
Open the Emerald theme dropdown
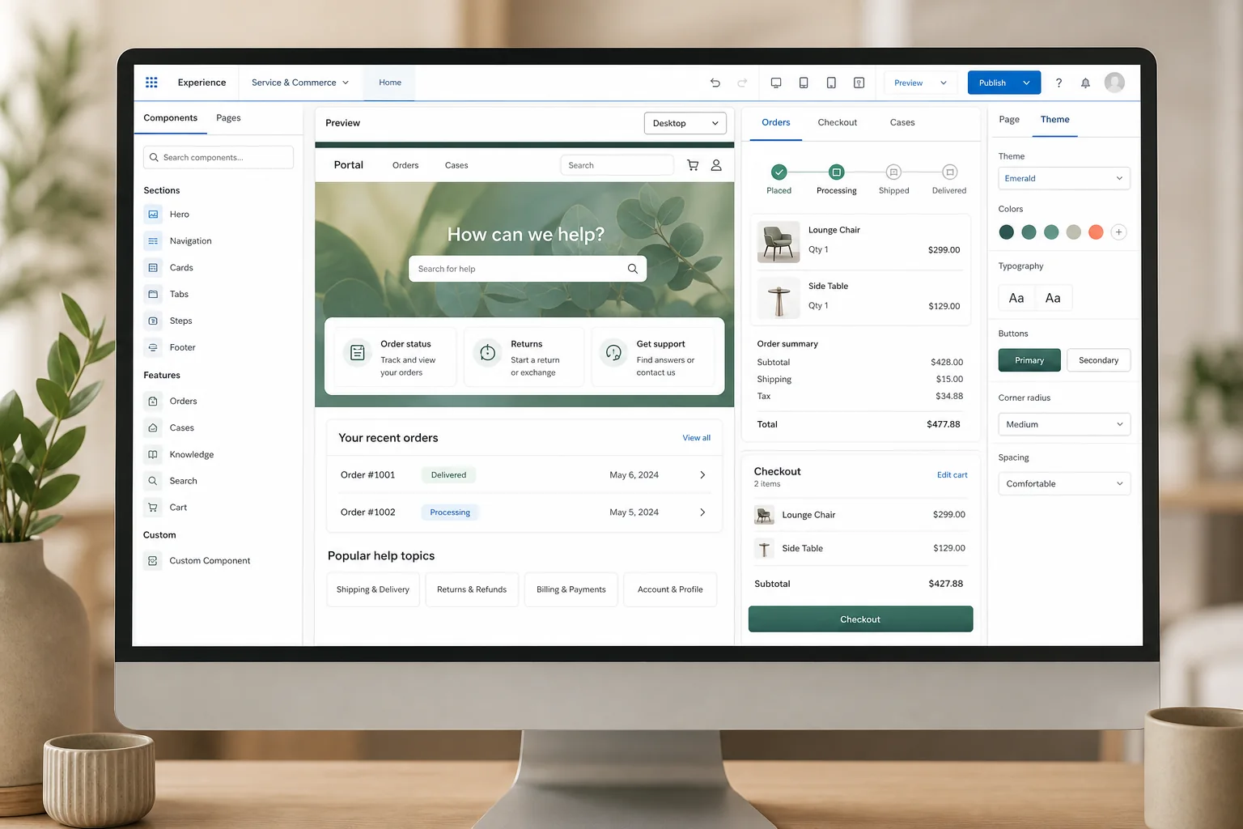(1064, 179)
